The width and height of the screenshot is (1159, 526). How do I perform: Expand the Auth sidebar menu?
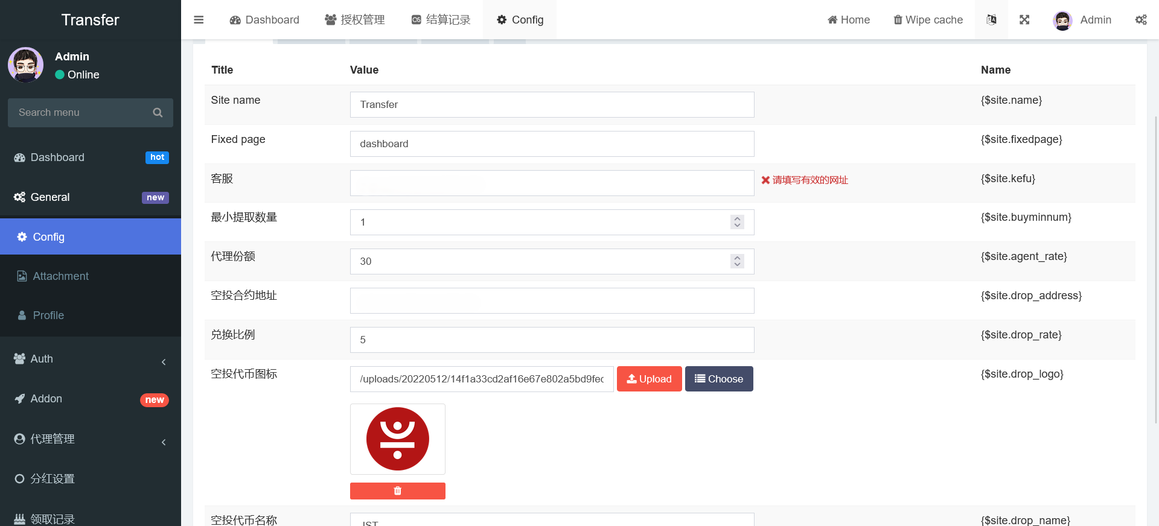pyautogui.click(x=91, y=359)
